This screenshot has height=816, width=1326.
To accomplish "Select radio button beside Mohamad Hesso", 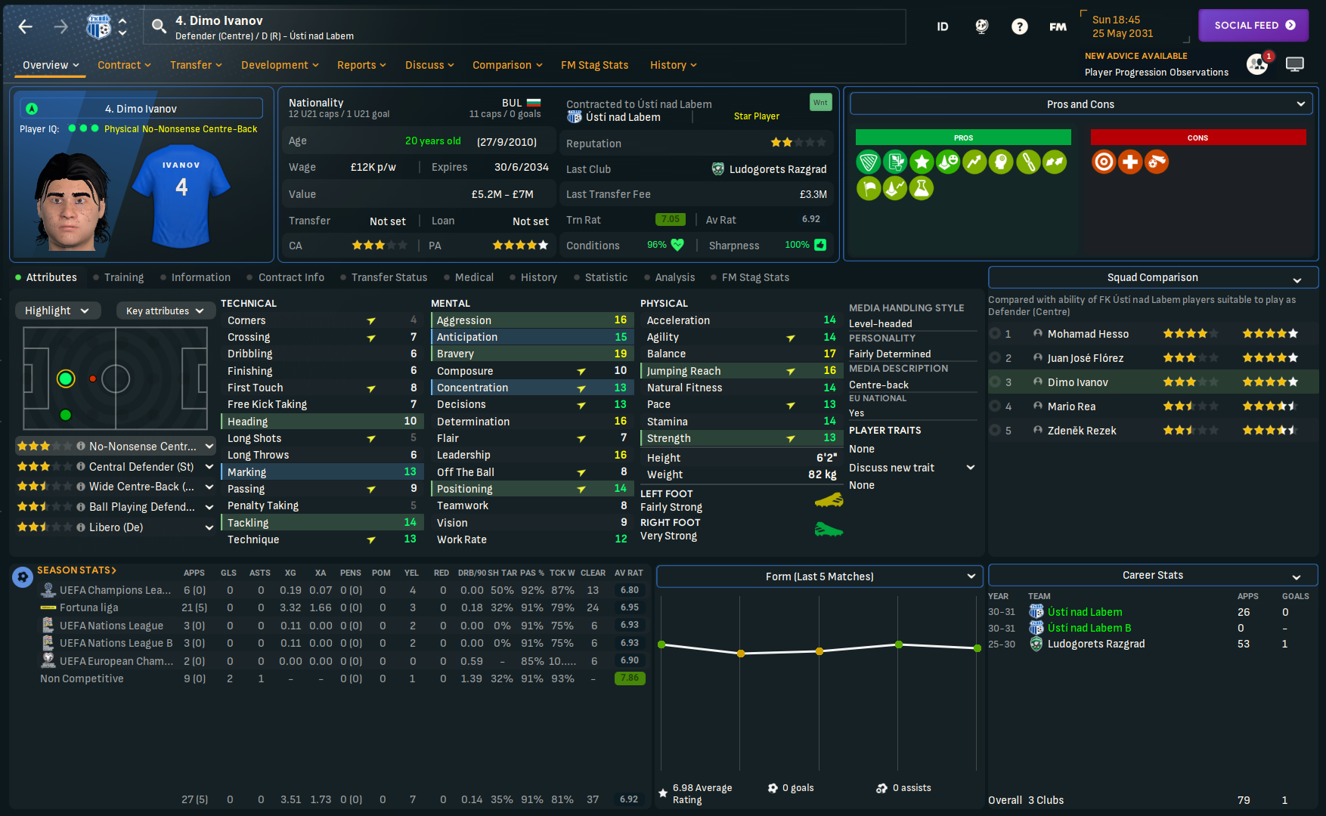I will [995, 334].
